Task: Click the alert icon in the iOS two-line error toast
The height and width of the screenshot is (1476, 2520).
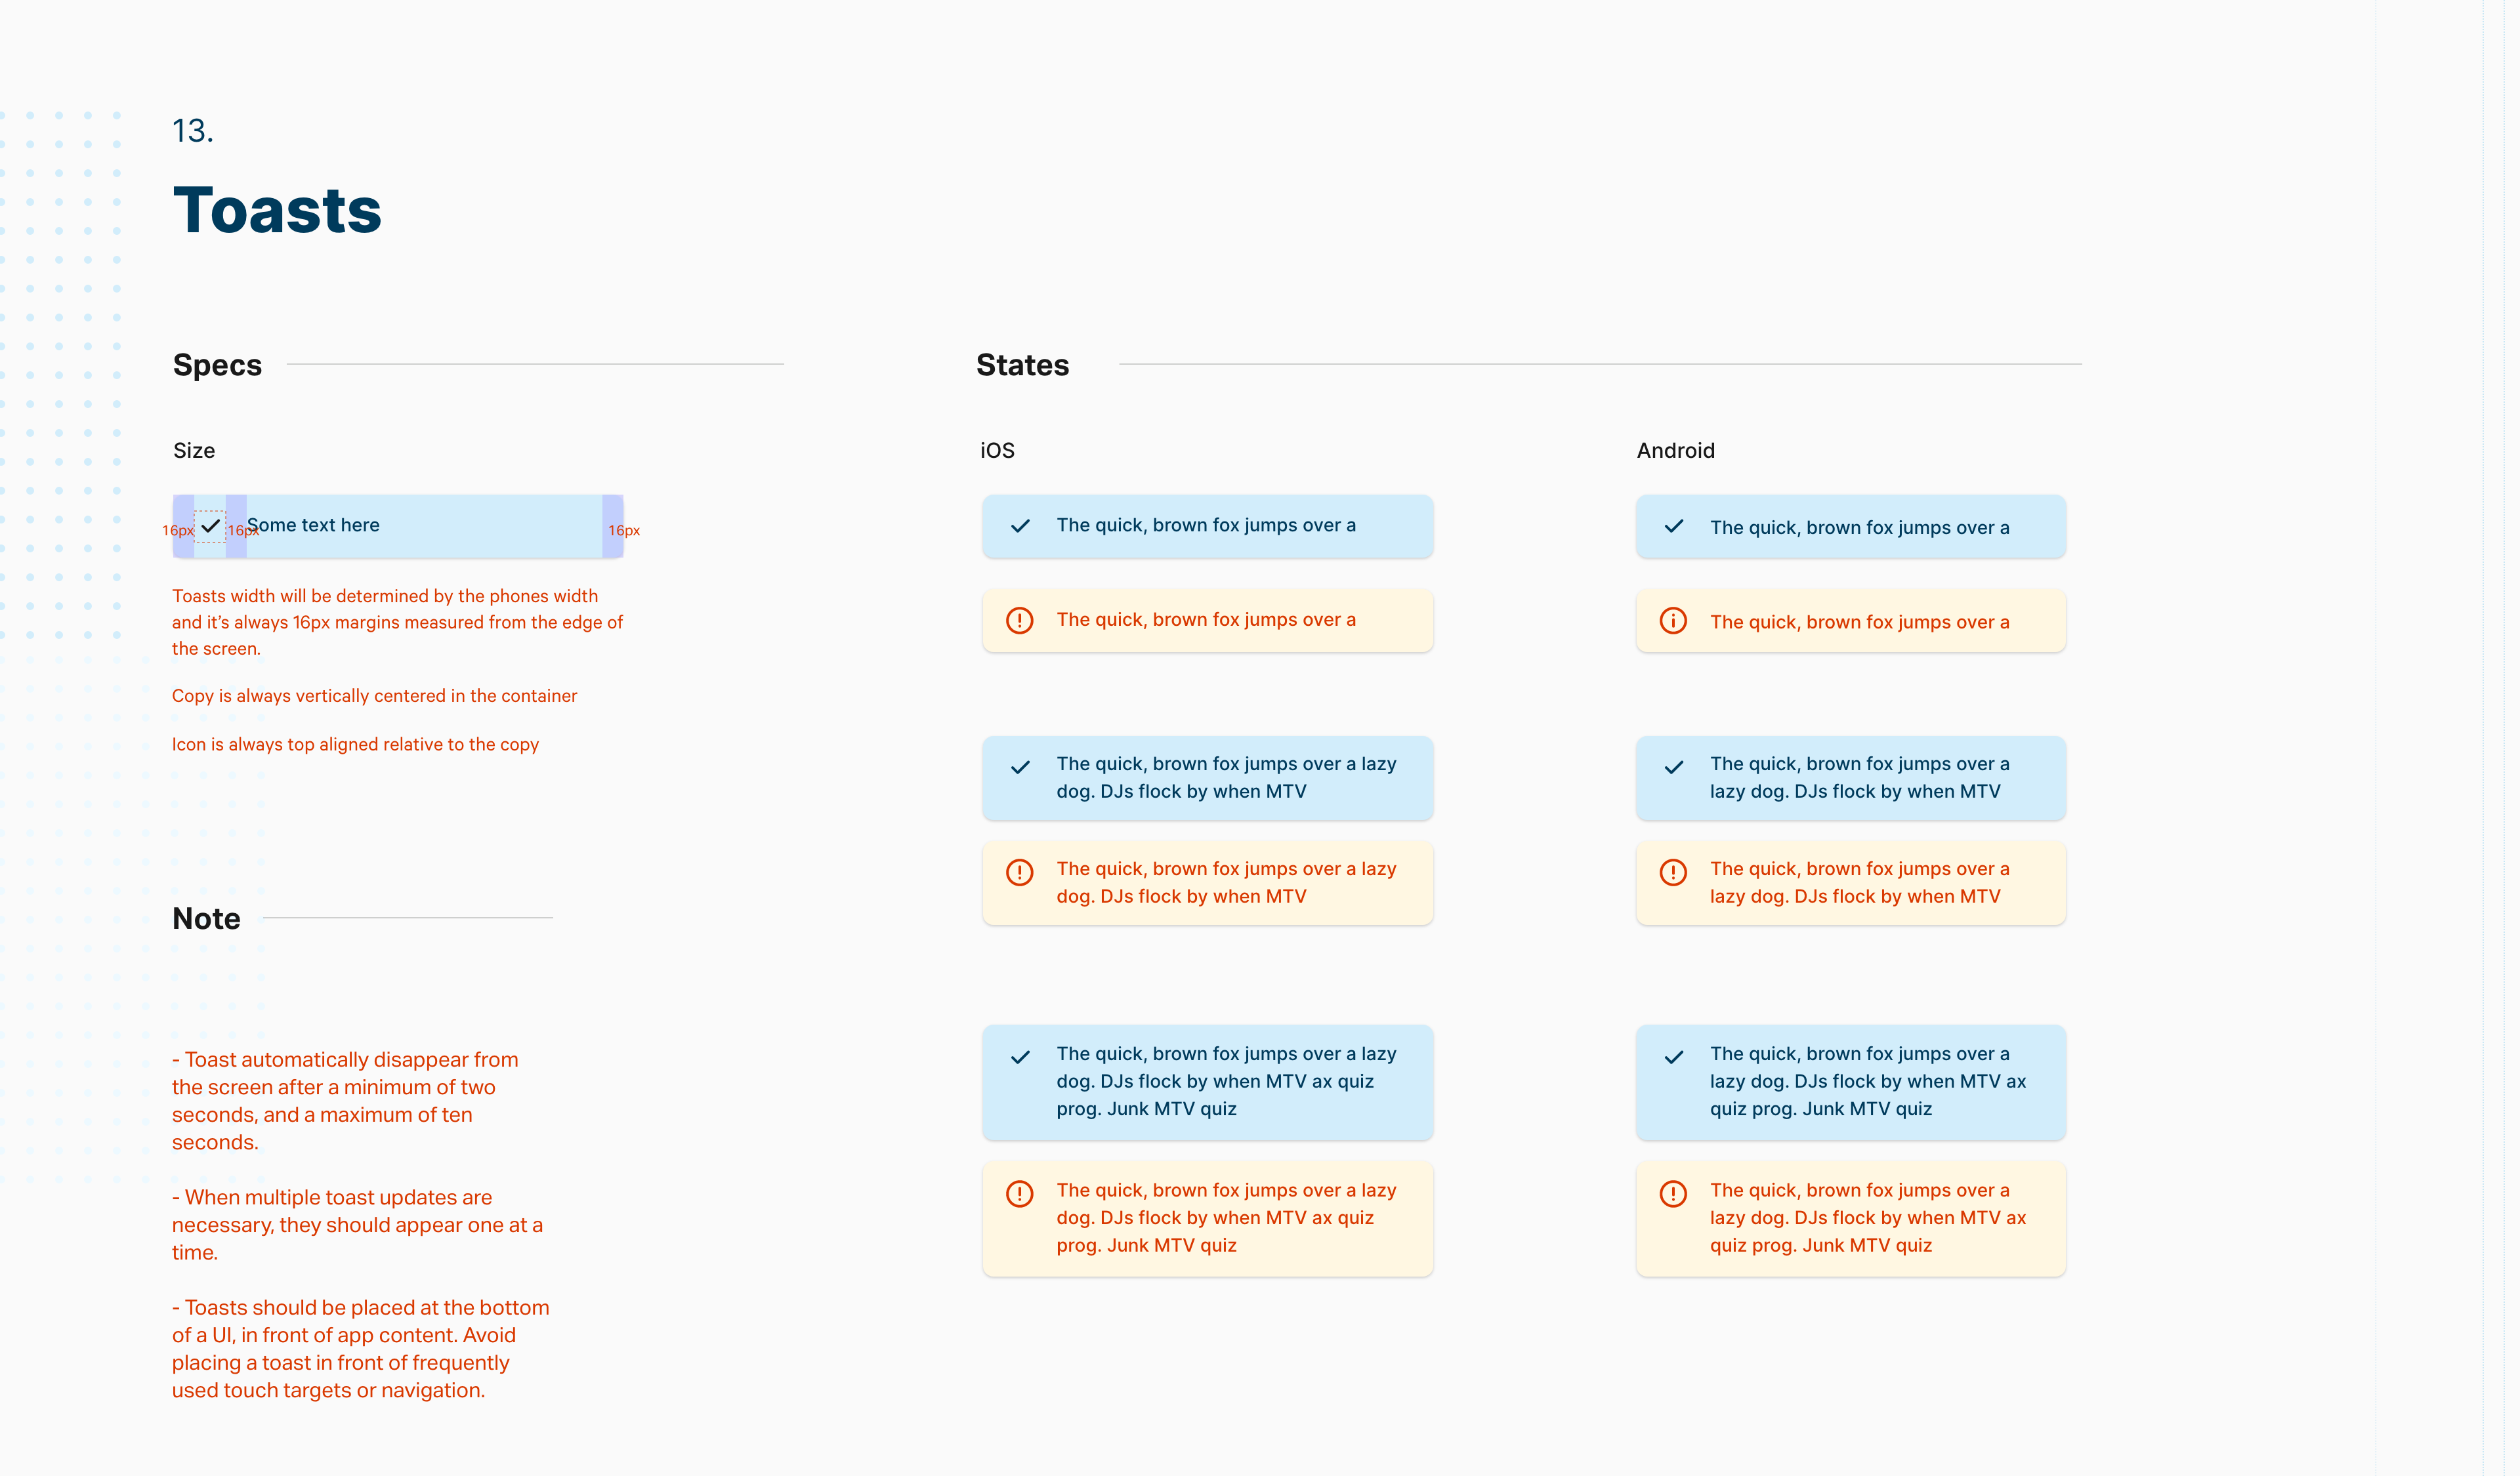Action: click(x=1019, y=872)
